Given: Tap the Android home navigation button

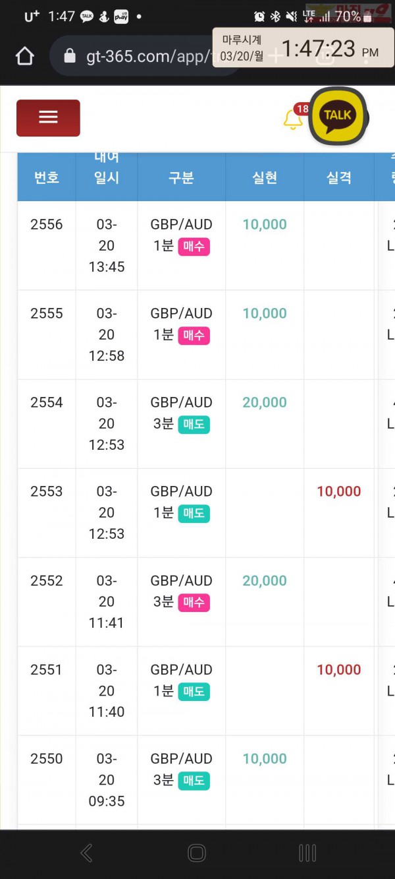Looking at the screenshot, I should click(197, 853).
